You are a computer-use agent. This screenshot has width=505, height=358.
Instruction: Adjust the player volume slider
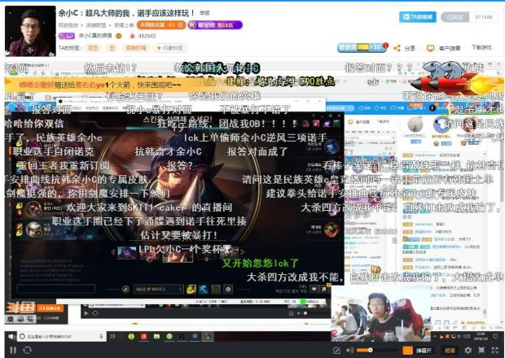375,351
